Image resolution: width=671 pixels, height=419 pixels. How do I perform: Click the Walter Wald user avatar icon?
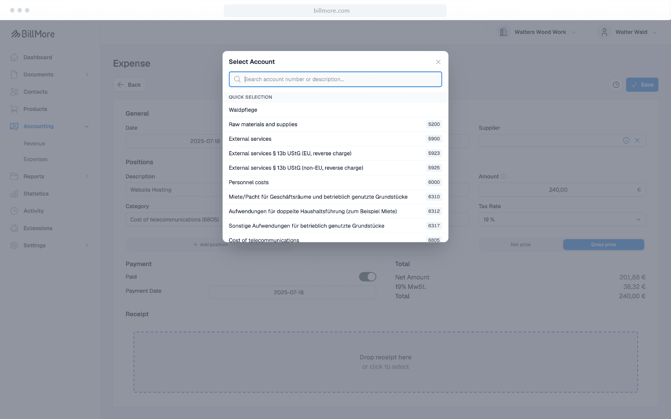pyautogui.click(x=604, y=32)
